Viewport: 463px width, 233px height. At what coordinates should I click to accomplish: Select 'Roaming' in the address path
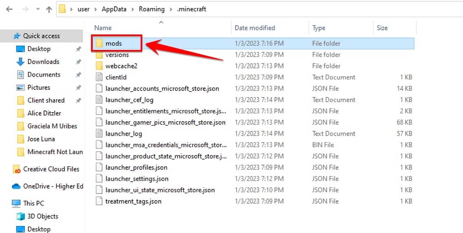[152, 9]
